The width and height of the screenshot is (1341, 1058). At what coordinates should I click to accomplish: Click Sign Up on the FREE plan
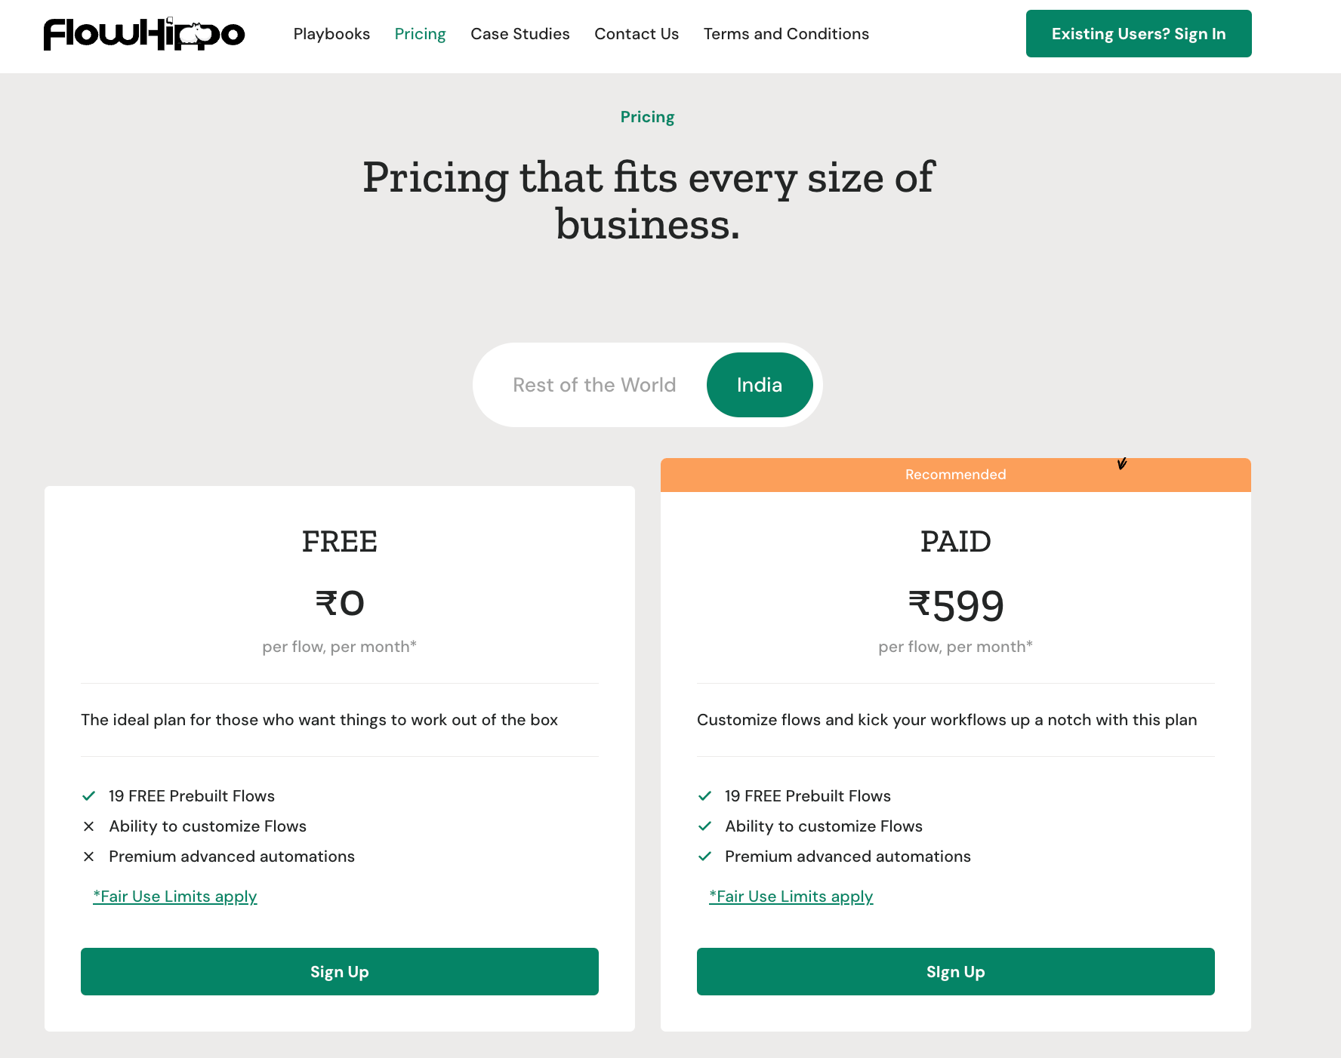[339, 971]
